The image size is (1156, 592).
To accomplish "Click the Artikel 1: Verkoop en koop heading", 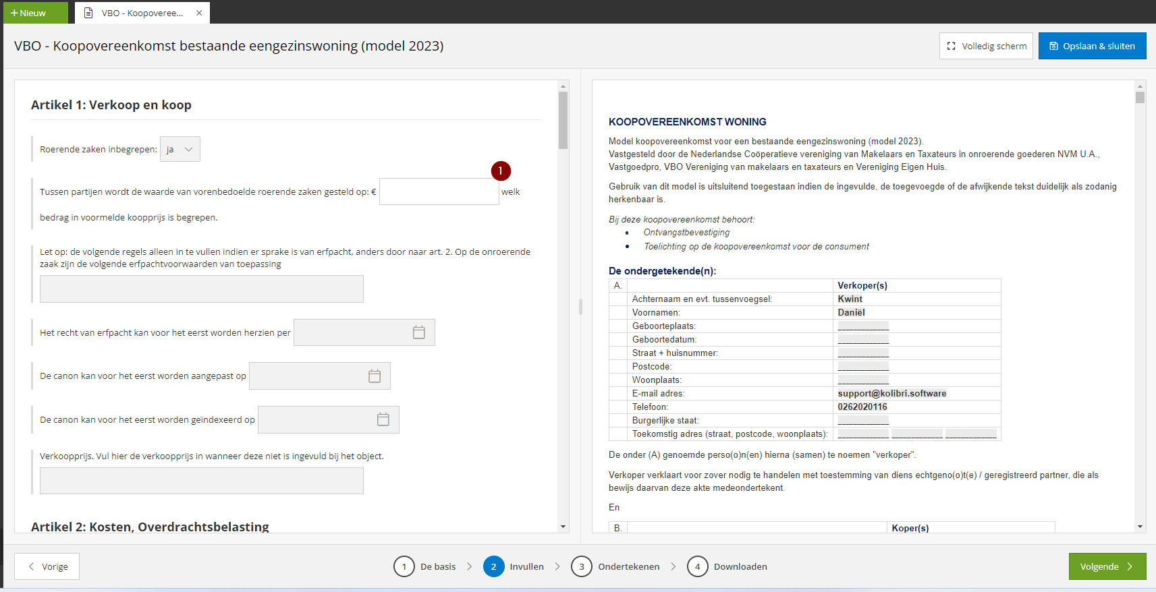I will [111, 105].
